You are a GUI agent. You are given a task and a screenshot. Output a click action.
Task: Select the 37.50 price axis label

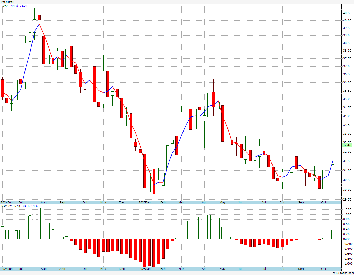click(347, 59)
